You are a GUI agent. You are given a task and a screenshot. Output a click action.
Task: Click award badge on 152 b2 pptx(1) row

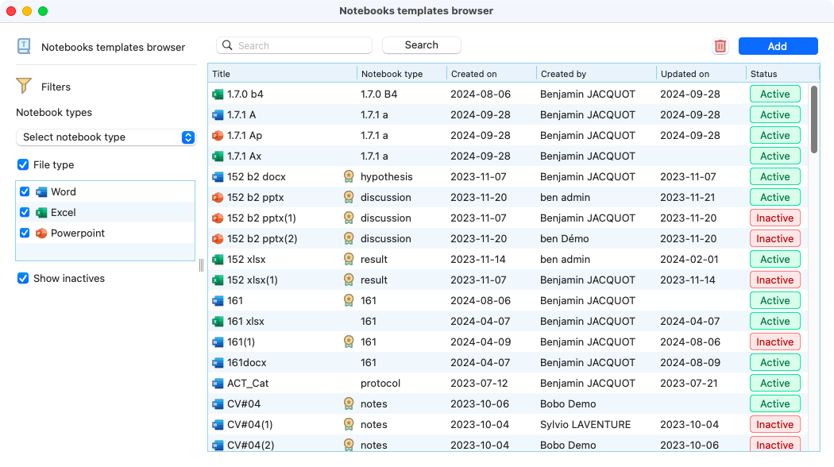[x=349, y=218]
